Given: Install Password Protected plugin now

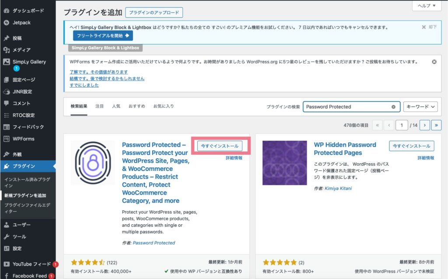Looking at the screenshot, I should click(x=220, y=146).
